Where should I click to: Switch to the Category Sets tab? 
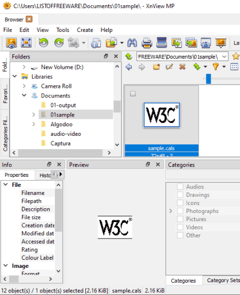(x=223, y=280)
